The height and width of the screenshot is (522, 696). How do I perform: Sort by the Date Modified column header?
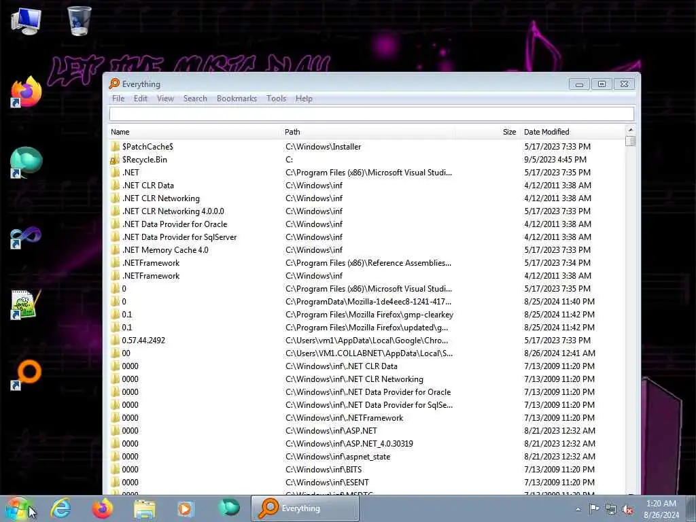pyautogui.click(x=572, y=132)
